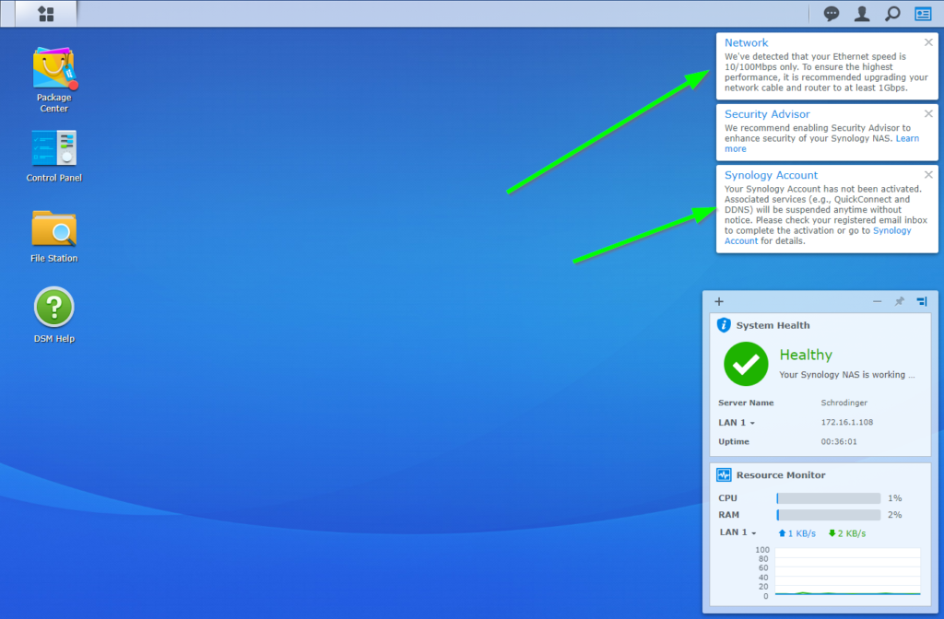Image resolution: width=944 pixels, height=619 pixels.
Task: Open the user options menu icon
Action: click(862, 14)
